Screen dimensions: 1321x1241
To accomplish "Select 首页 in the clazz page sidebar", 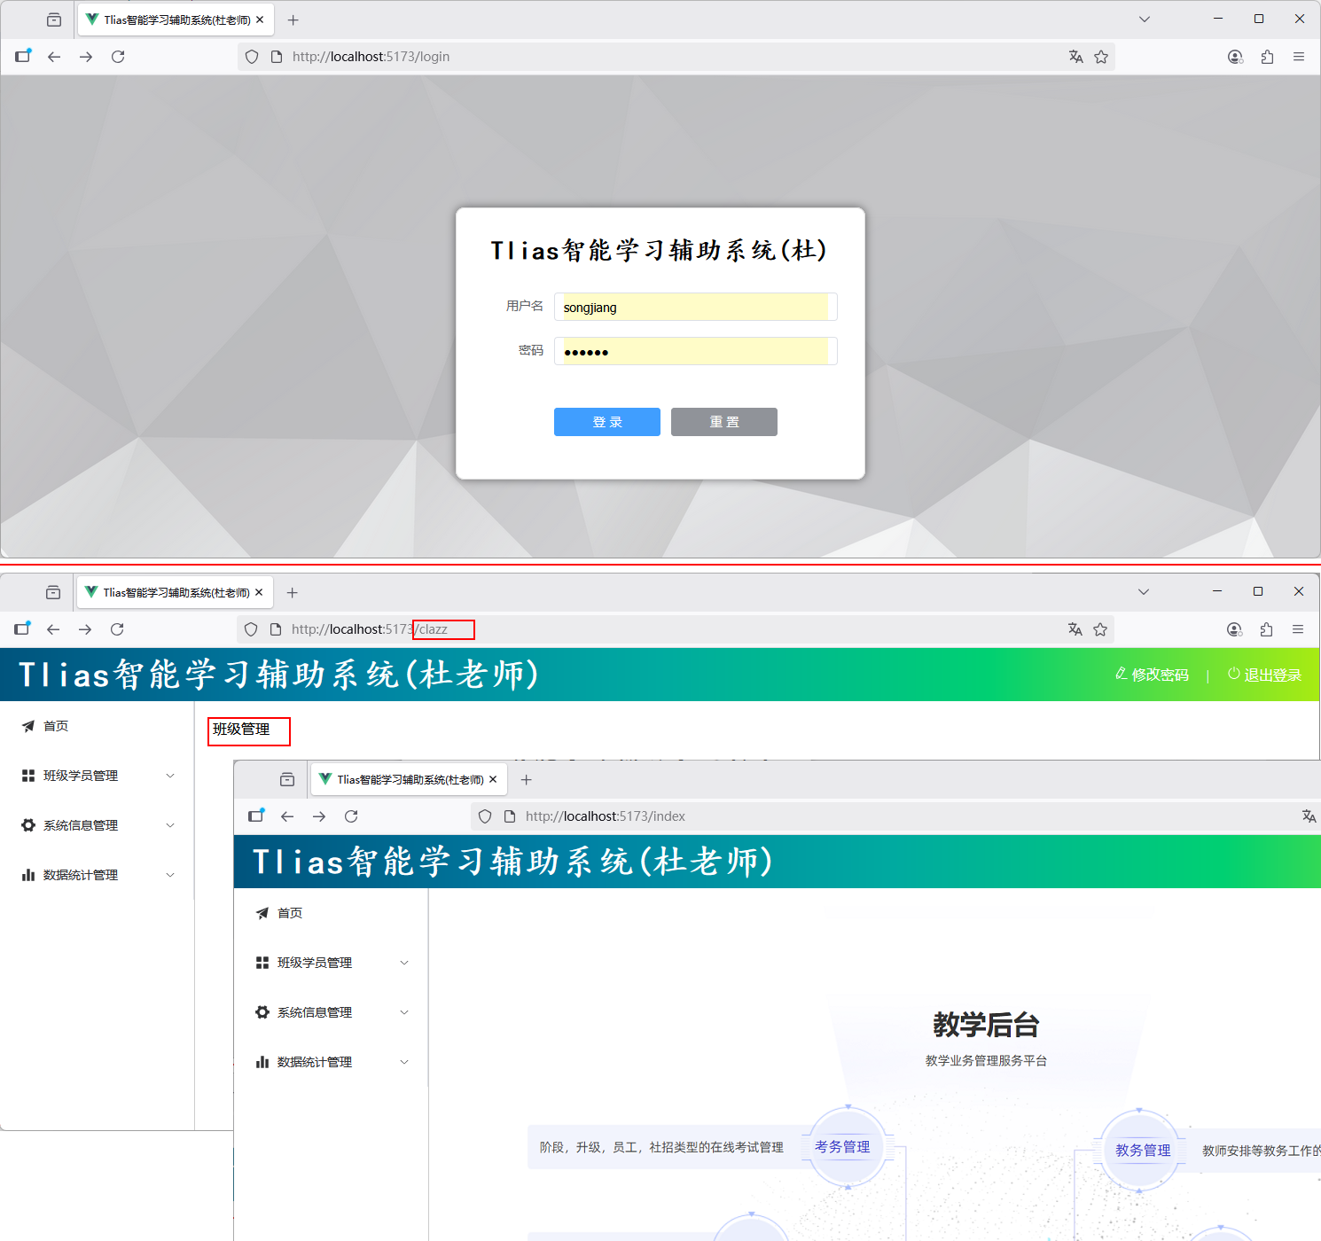I will click(55, 726).
